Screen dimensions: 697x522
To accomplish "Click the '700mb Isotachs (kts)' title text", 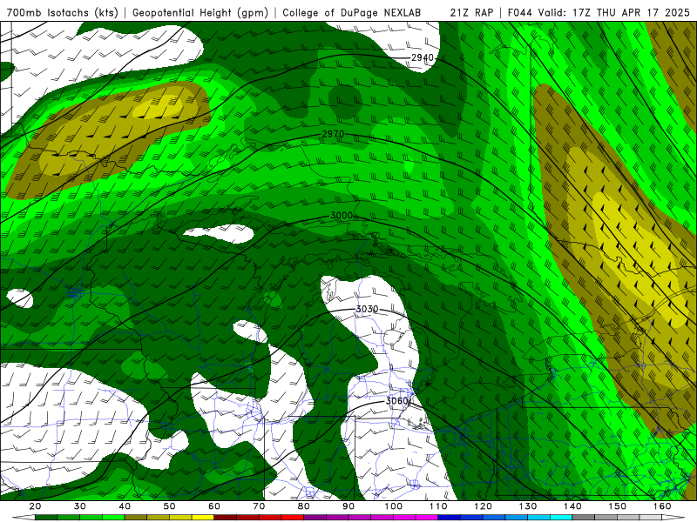I will point(62,13).
